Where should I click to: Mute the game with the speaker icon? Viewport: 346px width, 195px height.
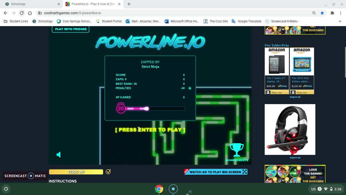coord(59,154)
